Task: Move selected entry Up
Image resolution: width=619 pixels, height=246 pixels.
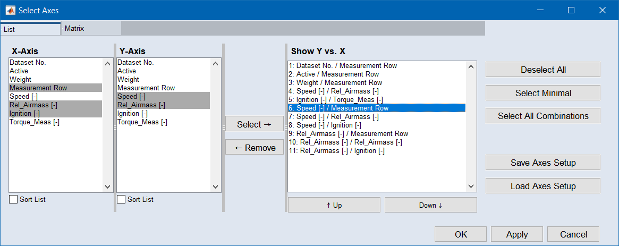Action: pos(334,205)
